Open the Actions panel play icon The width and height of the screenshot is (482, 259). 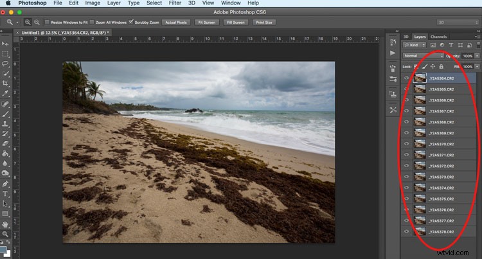[393, 53]
